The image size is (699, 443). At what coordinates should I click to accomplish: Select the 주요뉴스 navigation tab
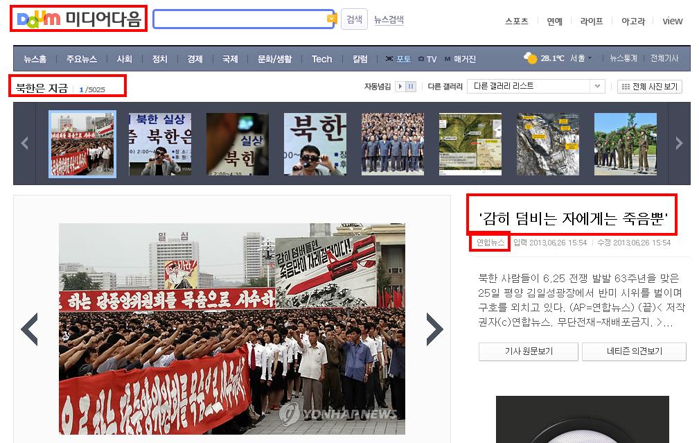pyautogui.click(x=81, y=59)
